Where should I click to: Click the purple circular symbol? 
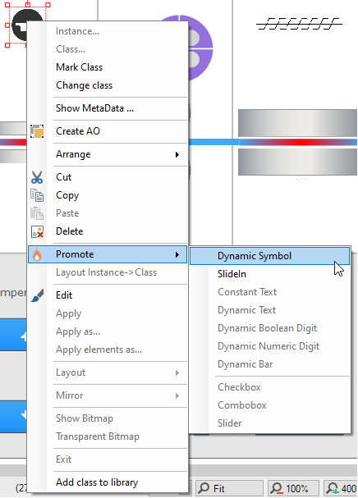(200, 48)
